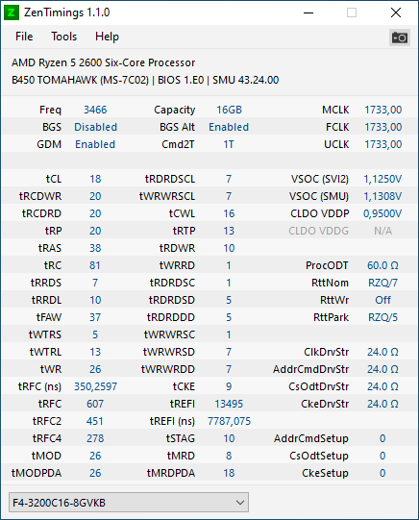Click the camera screenshot icon

400,37
